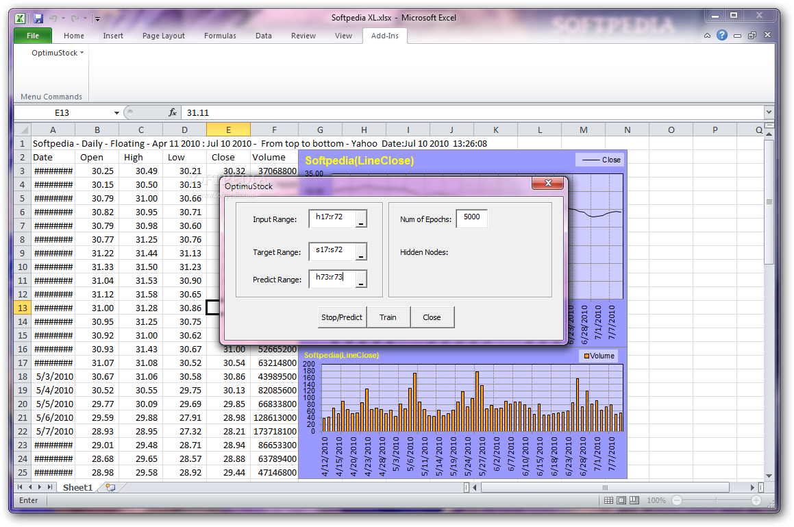This screenshot has width=794, height=527.
Task: Pick a range with Input Range selector button
Action: tap(361, 219)
